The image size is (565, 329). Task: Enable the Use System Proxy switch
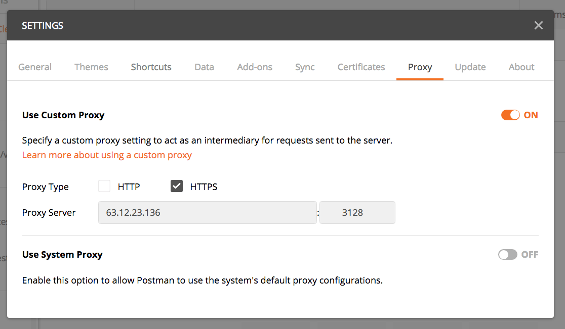click(508, 255)
